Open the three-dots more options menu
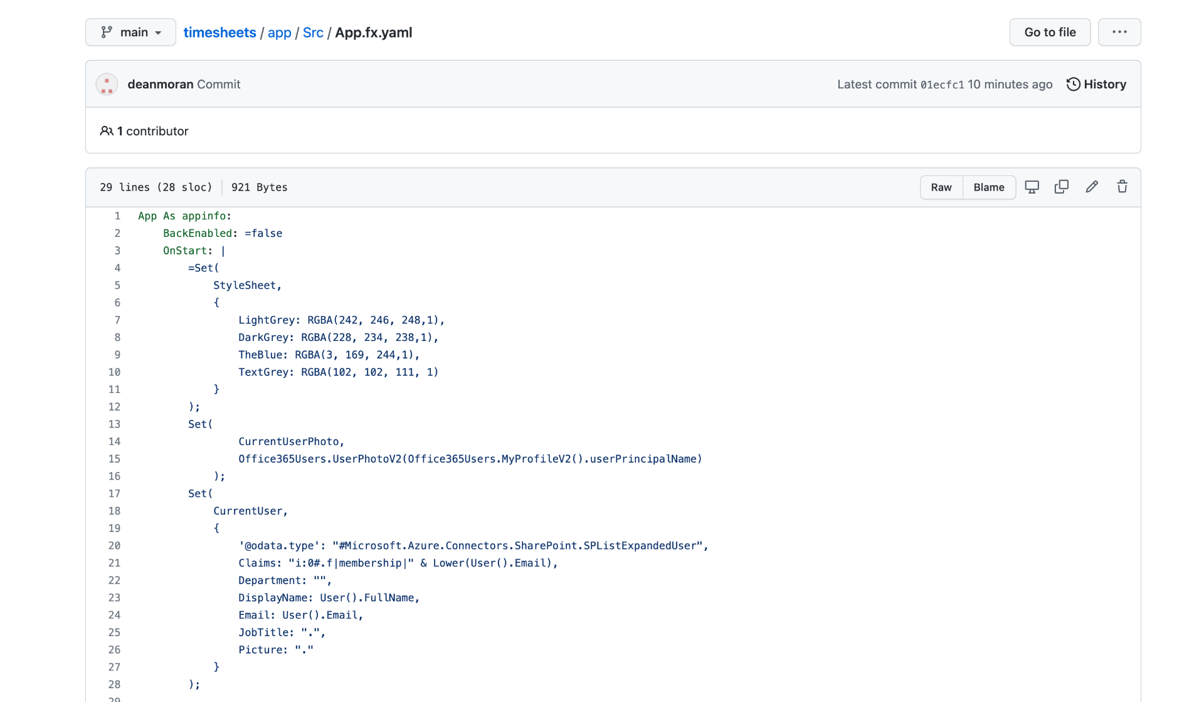This screenshot has height=702, width=1204. click(1119, 32)
